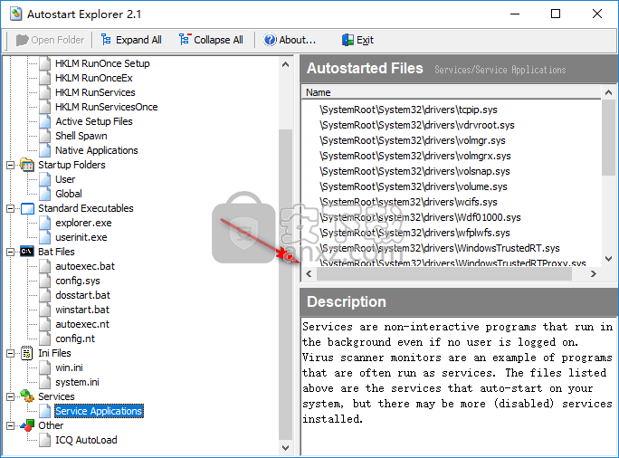This screenshot has width=619, height=458.
Task: Collapse the Startup Folders node
Action: point(11,165)
